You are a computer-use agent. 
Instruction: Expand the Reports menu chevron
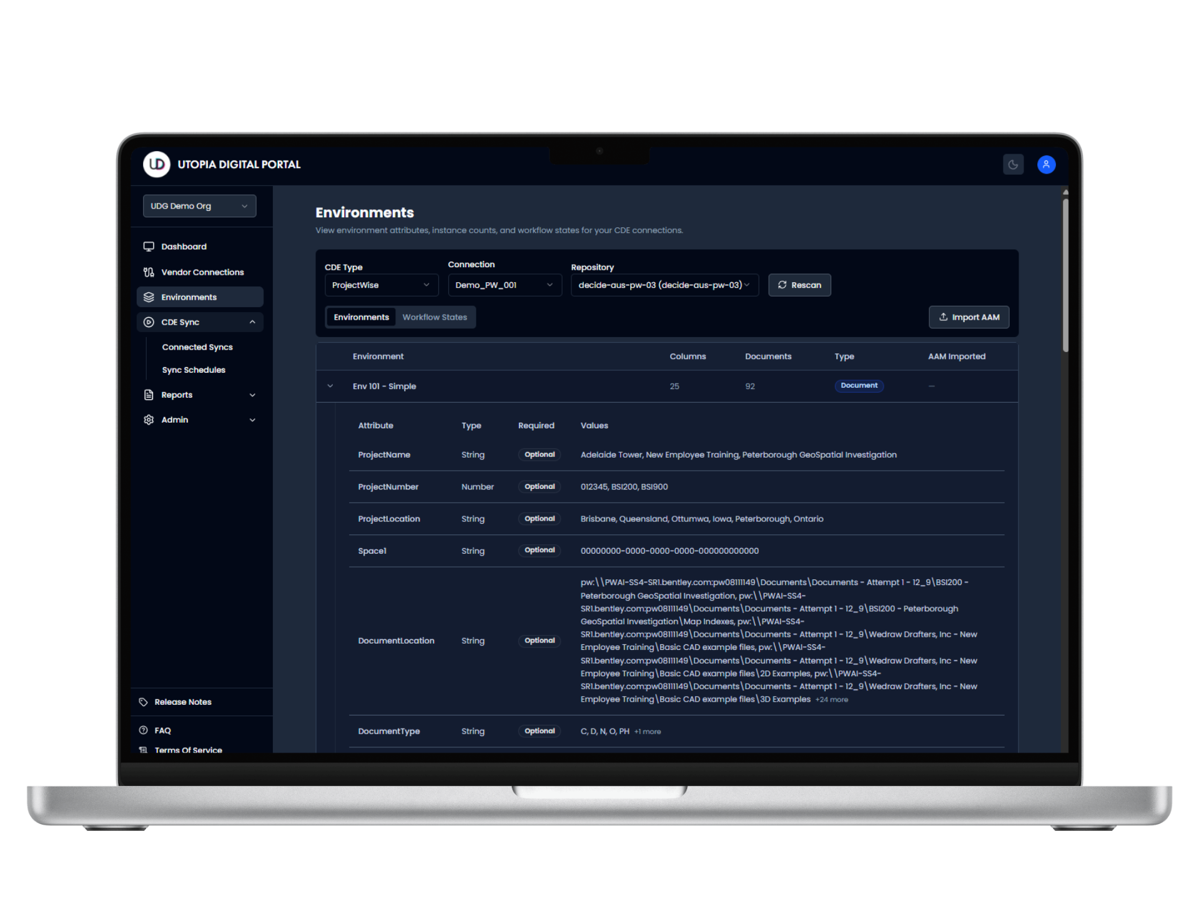[x=252, y=395]
